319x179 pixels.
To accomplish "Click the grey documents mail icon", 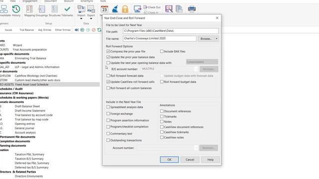I will pos(179,9).
